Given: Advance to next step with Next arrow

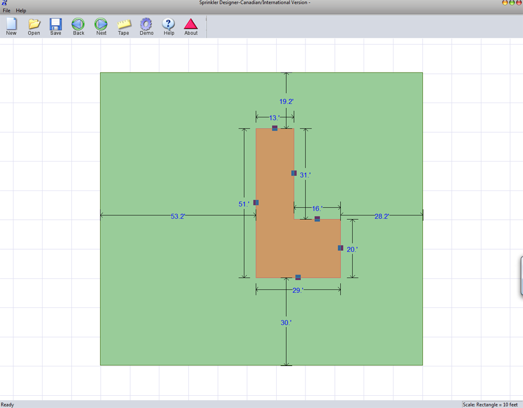Looking at the screenshot, I should coord(101,27).
